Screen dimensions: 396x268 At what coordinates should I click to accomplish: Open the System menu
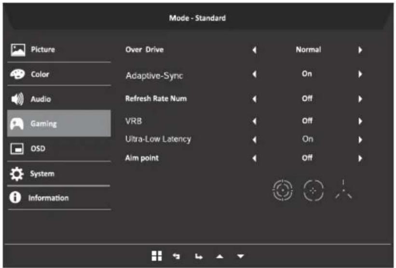(x=59, y=174)
